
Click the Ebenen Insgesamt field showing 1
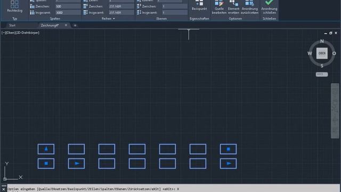(x=175, y=12)
